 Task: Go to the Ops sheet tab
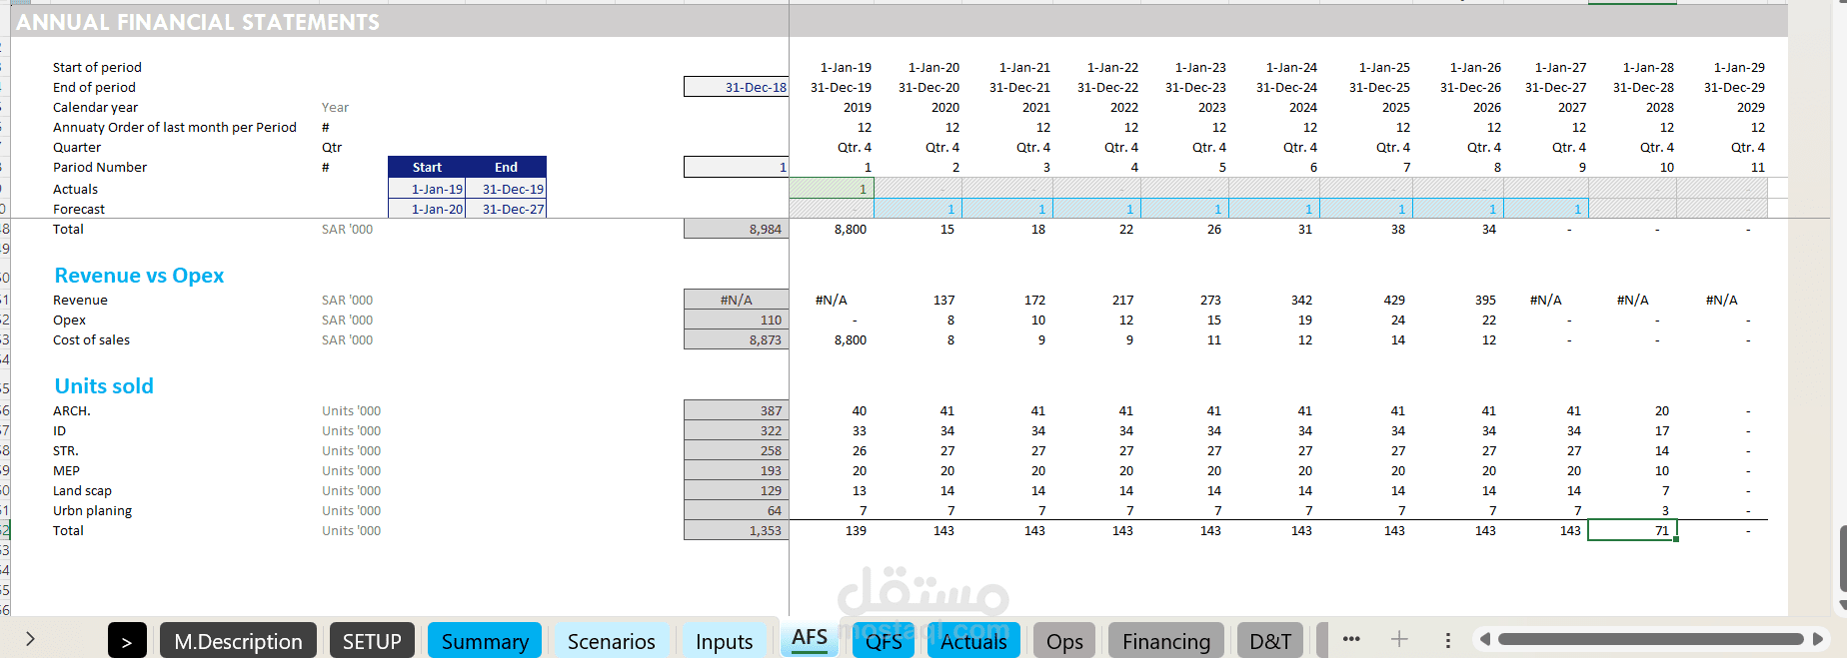point(1064,641)
